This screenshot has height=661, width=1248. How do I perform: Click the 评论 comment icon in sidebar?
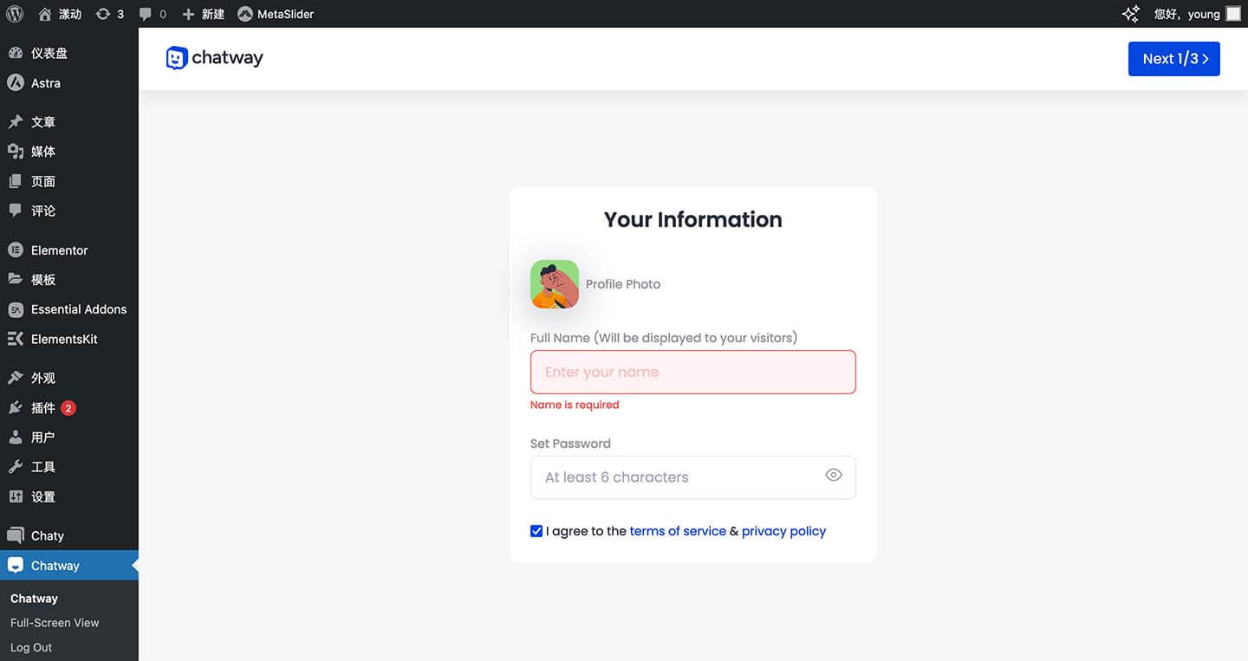pyautogui.click(x=15, y=211)
